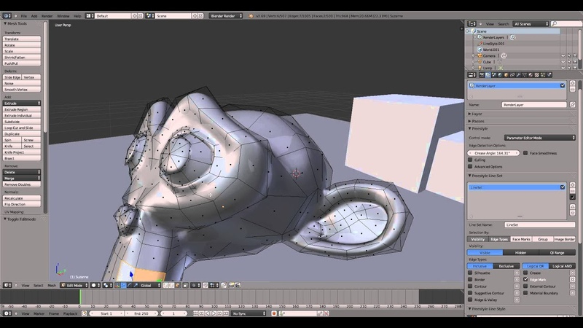Open the World properties tab icon

(x=500, y=75)
